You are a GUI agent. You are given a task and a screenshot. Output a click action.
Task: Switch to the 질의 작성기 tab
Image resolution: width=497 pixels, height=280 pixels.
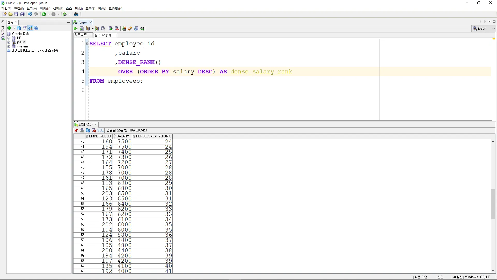click(x=103, y=35)
